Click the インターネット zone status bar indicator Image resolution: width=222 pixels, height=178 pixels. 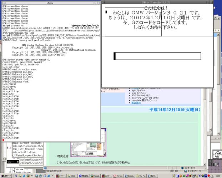pyautogui.click(x=188, y=168)
